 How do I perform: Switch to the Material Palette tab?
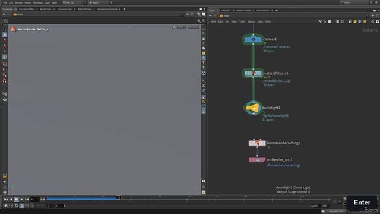pos(243,11)
